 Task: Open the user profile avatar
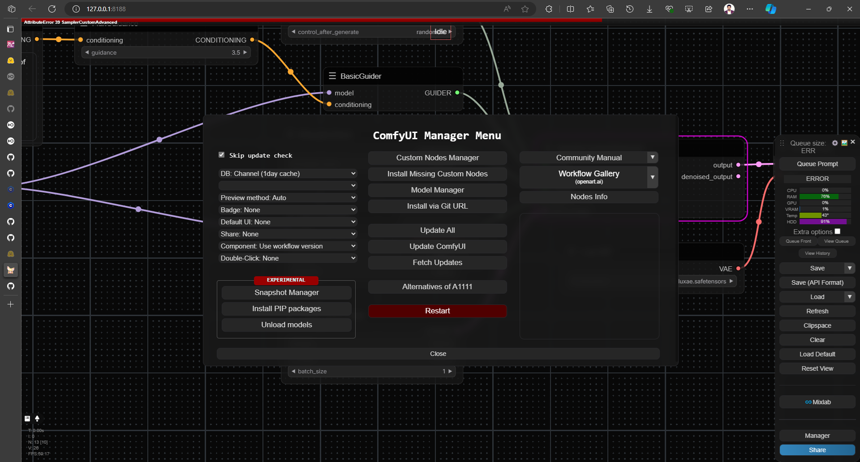point(729,9)
